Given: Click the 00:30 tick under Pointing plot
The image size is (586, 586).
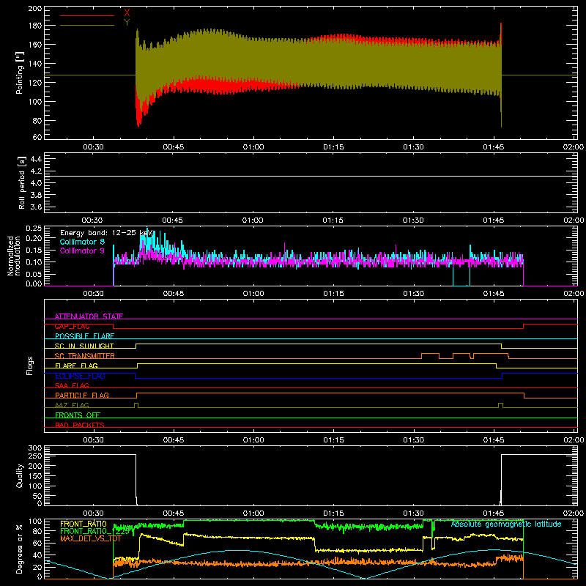Looking at the screenshot, I should pos(93,147).
